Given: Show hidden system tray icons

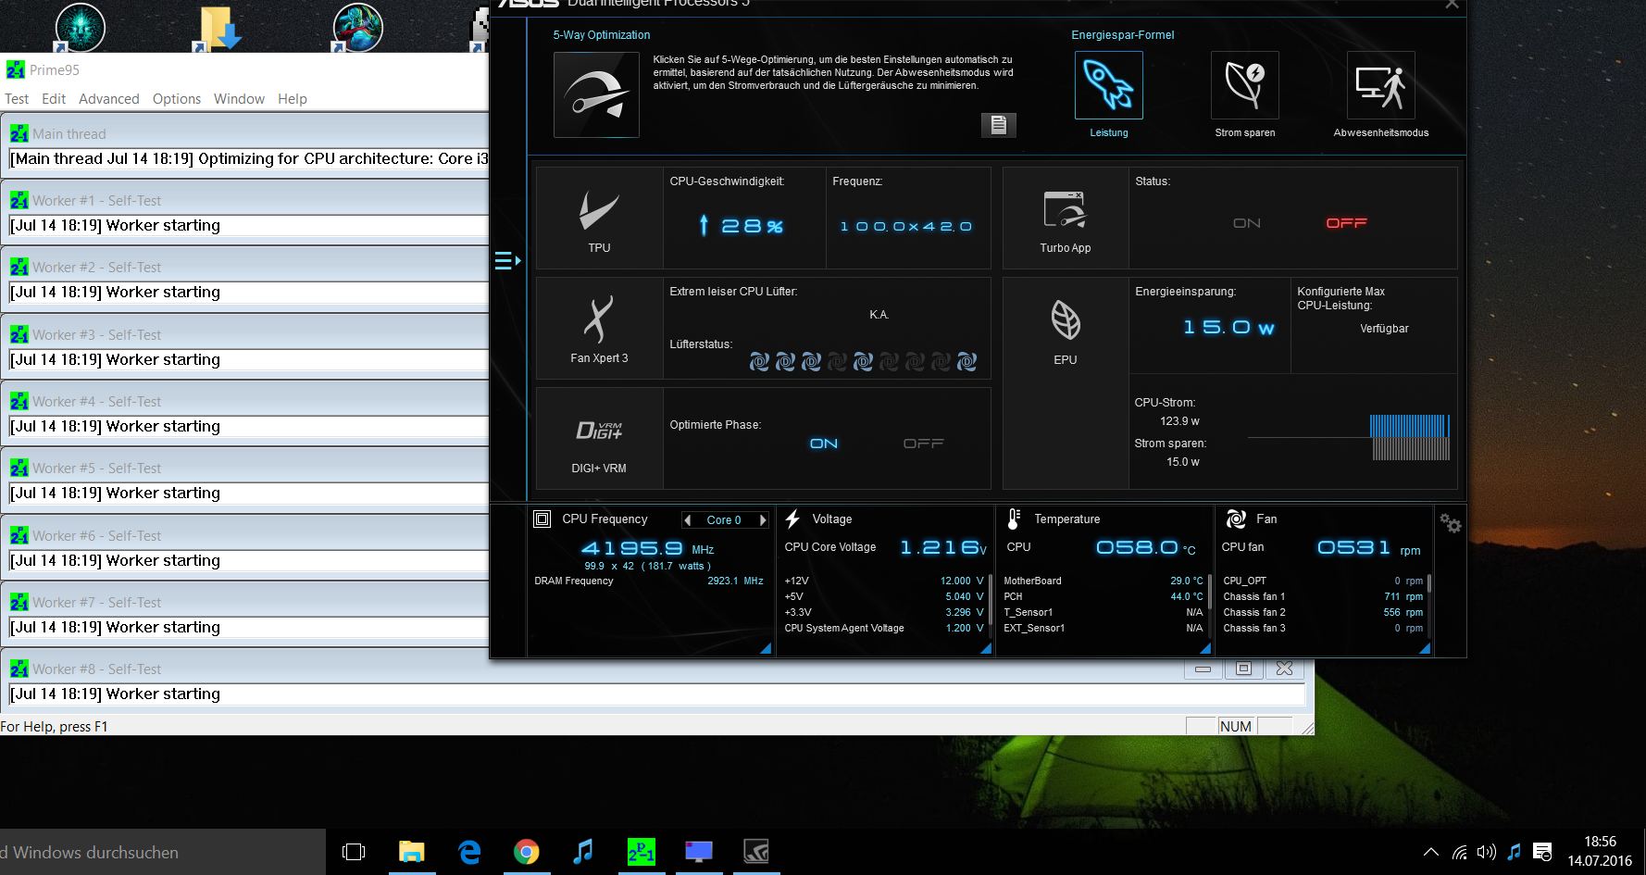Looking at the screenshot, I should [1431, 852].
